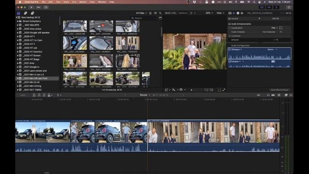This screenshot has height=174, width=309.
Task: Click the Index button in timeline
Action: point(23,95)
